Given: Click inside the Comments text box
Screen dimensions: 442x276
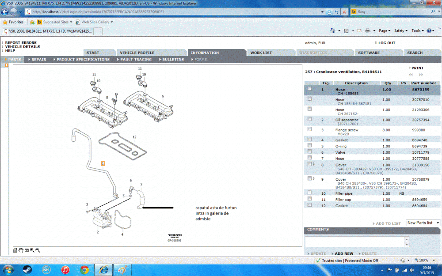Looking at the screenshot, I should click(354, 242).
